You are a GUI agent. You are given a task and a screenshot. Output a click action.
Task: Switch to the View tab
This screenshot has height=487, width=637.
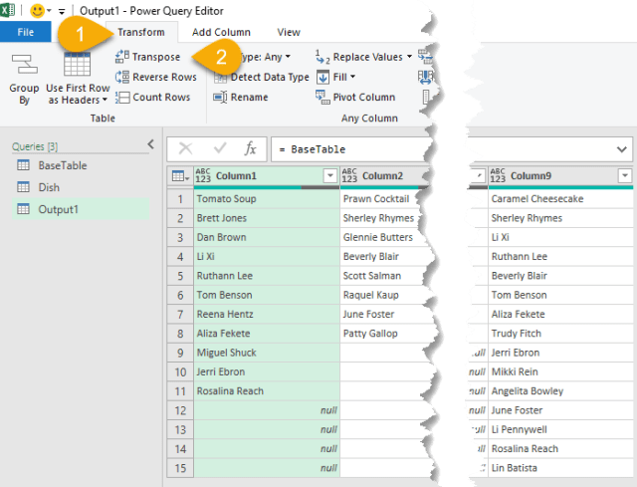(x=289, y=32)
